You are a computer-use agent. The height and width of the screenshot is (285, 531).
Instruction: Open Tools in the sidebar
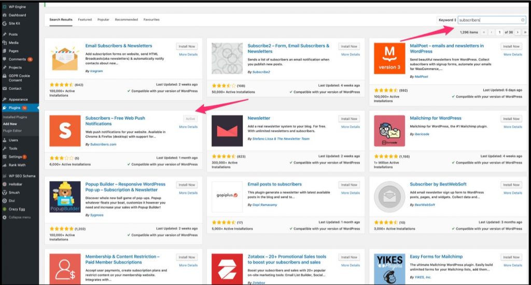click(13, 148)
